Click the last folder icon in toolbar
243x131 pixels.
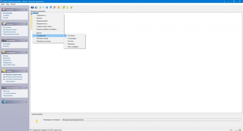[71, 7]
